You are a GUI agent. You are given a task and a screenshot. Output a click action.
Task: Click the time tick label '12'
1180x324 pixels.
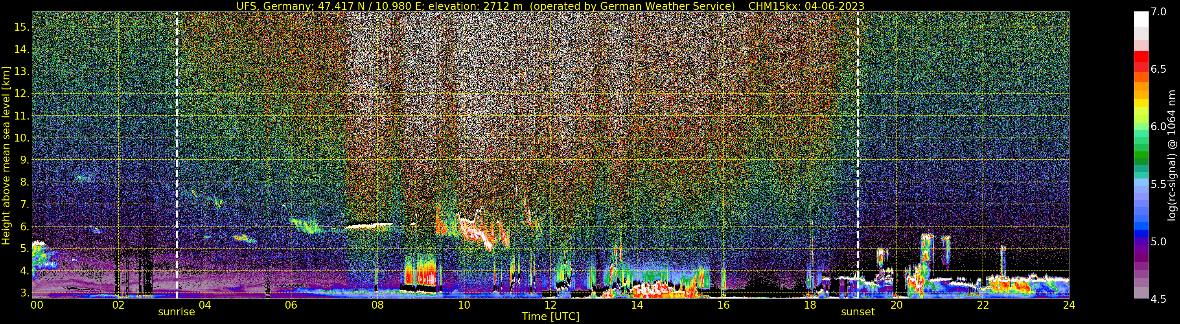coord(550,305)
